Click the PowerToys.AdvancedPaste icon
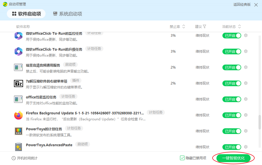Viewport: 262px width, 165px height. tap(18, 147)
